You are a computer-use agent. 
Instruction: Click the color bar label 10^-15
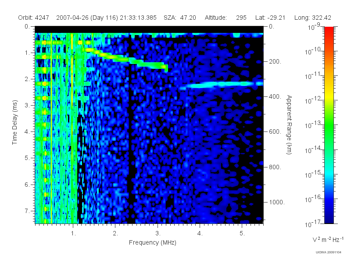[313, 174]
